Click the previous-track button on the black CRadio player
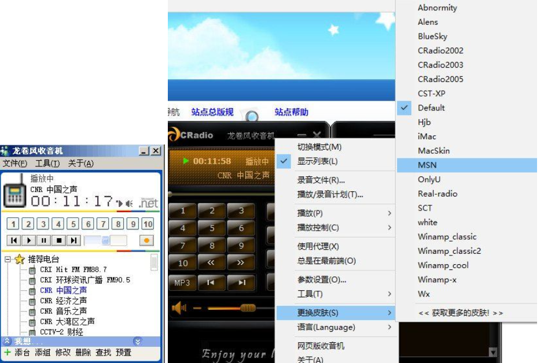This screenshot has height=363, width=544. click(x=211, y=283)
